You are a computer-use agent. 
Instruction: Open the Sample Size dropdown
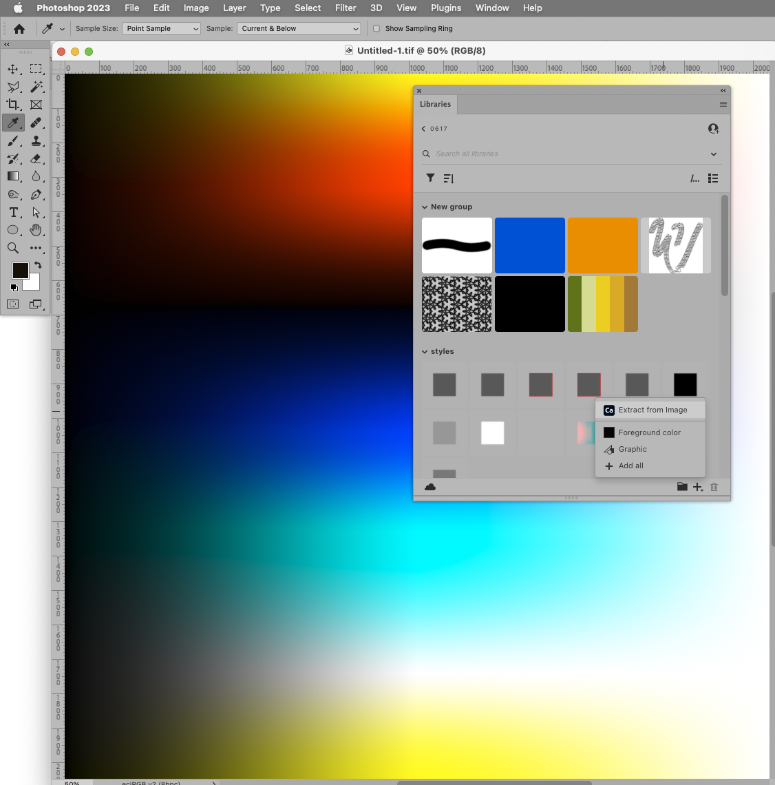pyautogui.click(x=161, y=28)
